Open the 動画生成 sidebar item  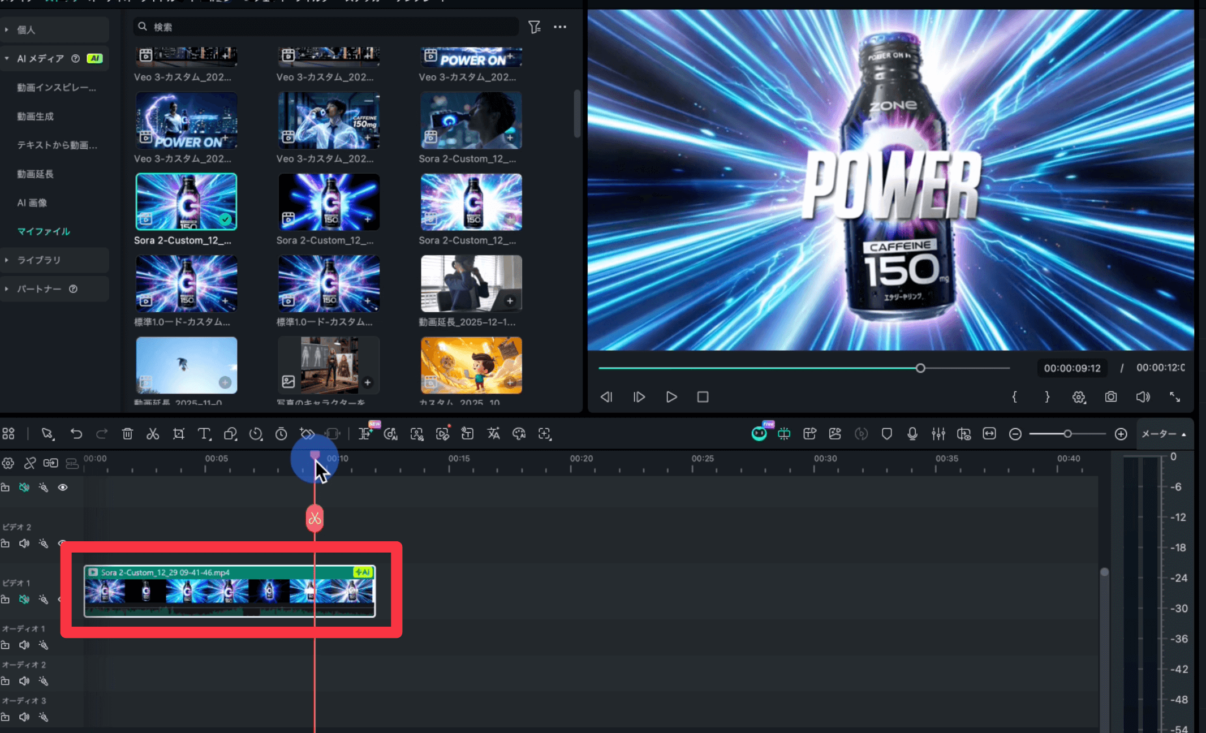35,117
